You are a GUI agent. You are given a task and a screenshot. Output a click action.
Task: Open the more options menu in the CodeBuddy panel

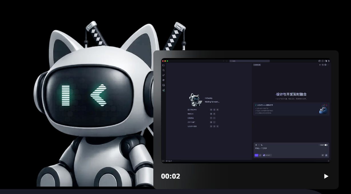(328, 65)
